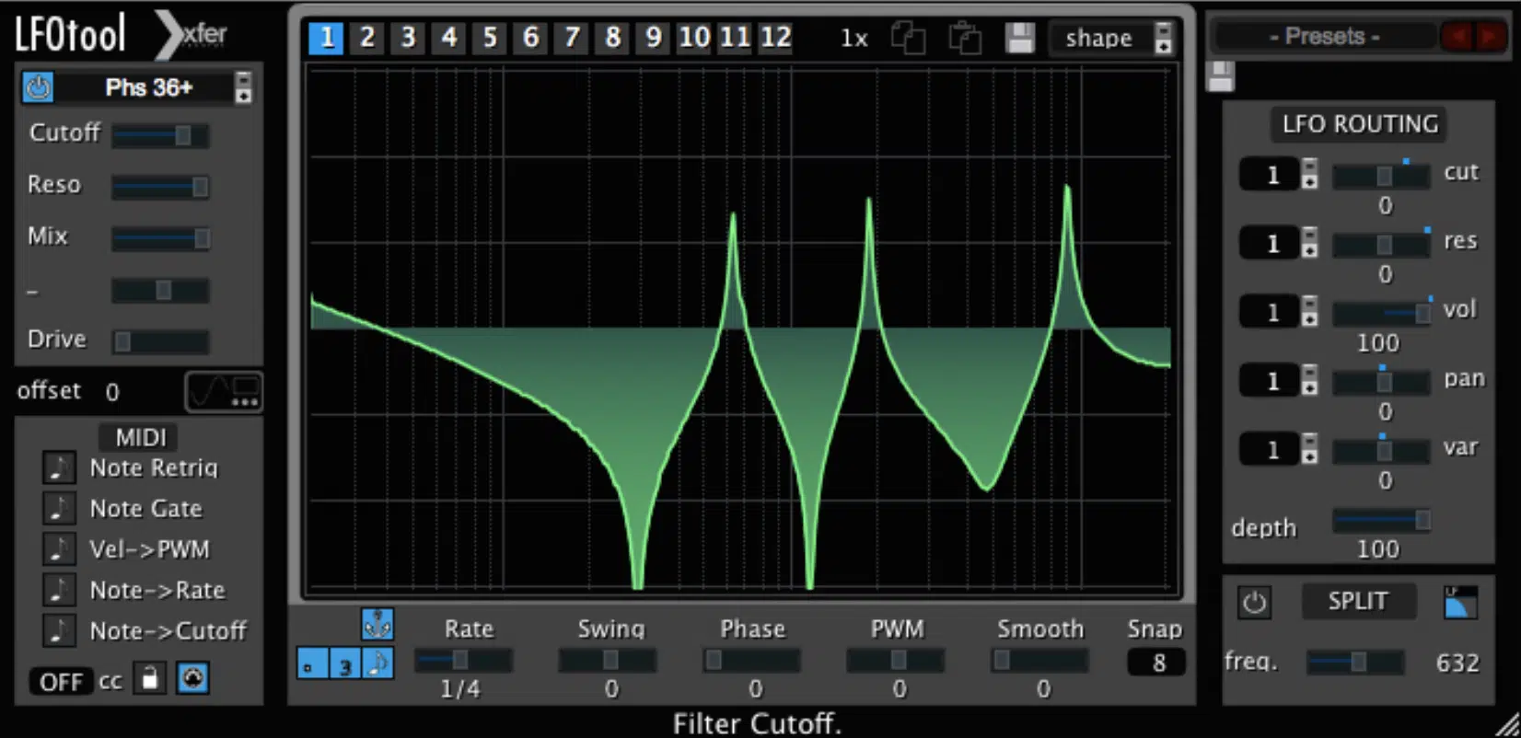Change the var routing graph number stepper
The image size is (1521, 738).
pos(1309,449)
